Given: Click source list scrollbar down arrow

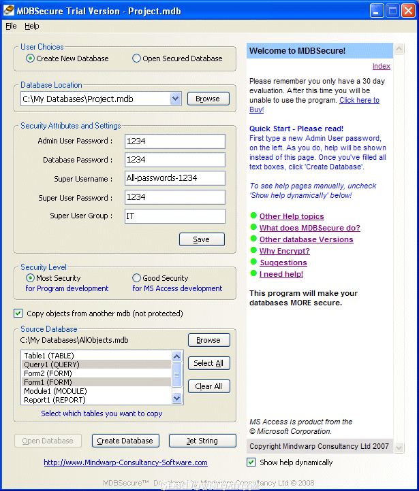Looking at the screenshot, I should (x=177, y=399).
